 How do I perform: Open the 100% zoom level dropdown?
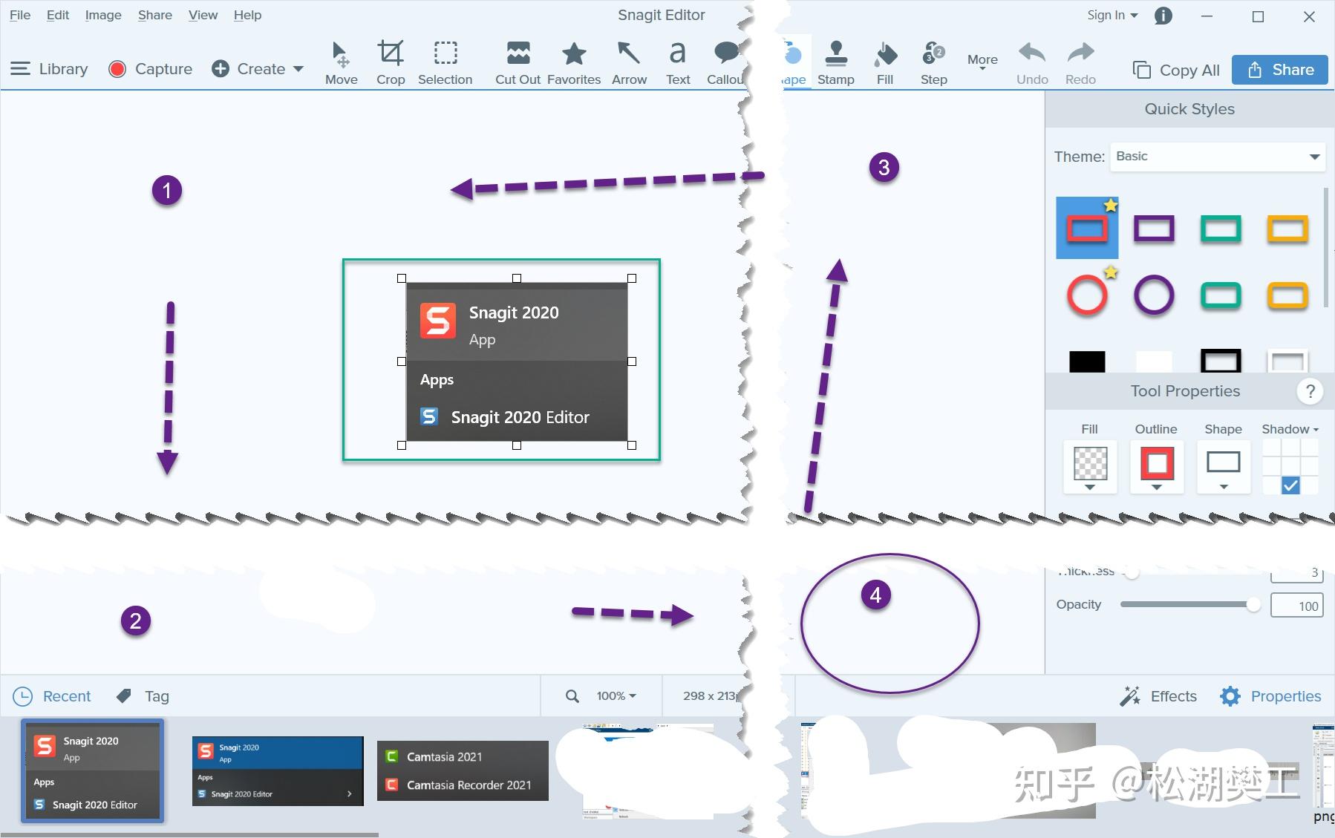[x=616, y=696]
